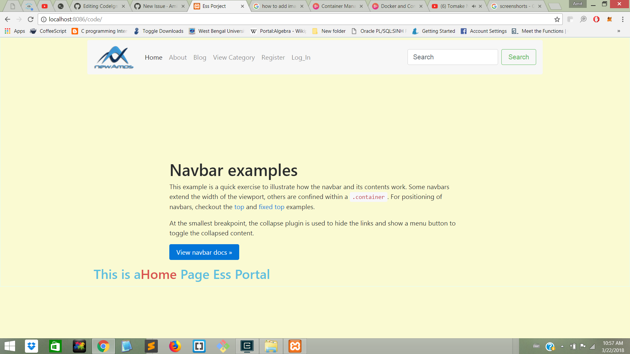
Task: Click View navbar docs button
Action: tap(204, 252)
